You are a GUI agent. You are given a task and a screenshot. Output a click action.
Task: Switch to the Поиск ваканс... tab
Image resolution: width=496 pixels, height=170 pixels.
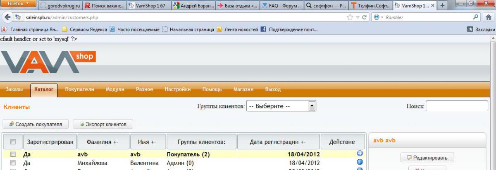tap(105, 6)
